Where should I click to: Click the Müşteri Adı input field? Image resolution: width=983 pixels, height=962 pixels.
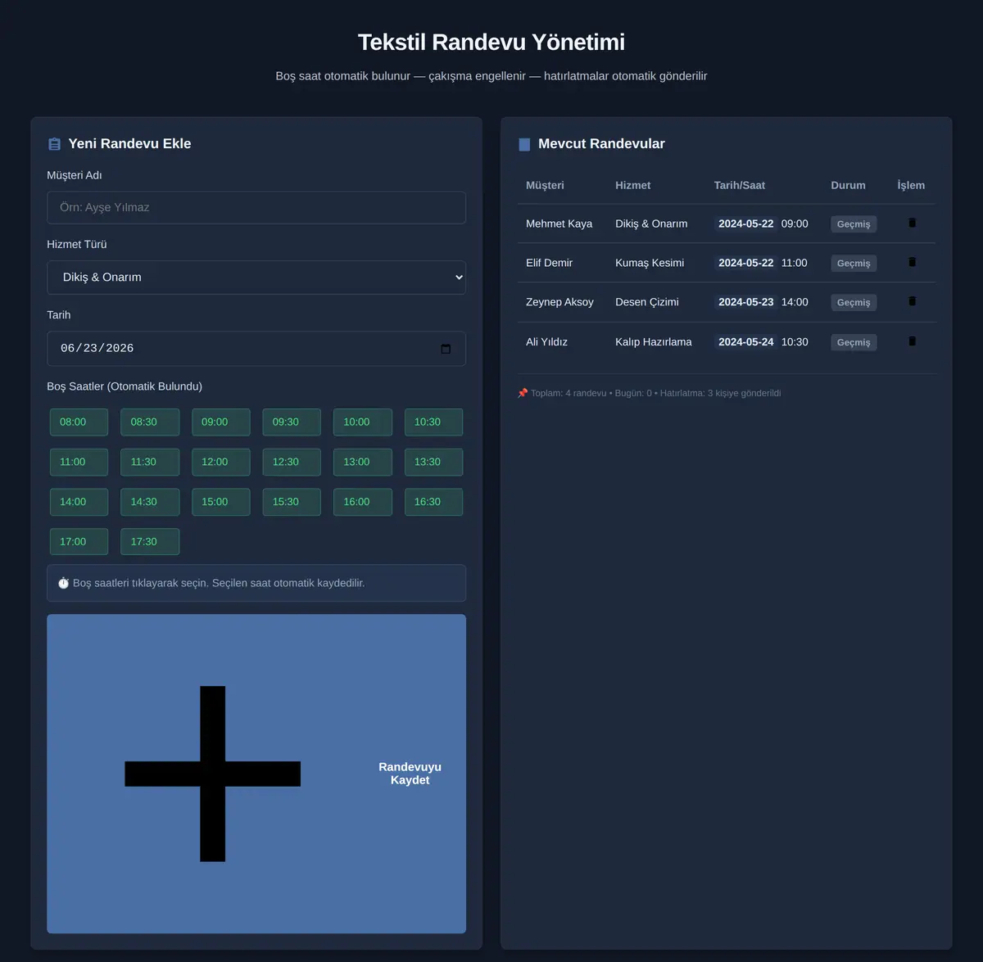click(256, 208)
